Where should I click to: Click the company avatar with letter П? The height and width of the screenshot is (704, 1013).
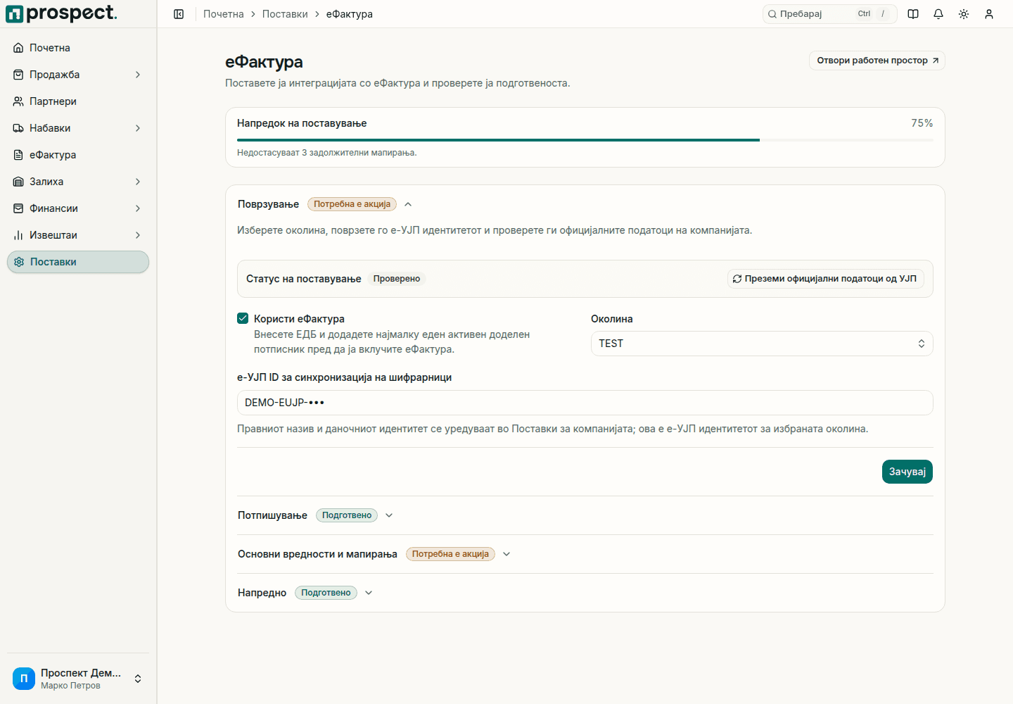coord(24,679)
